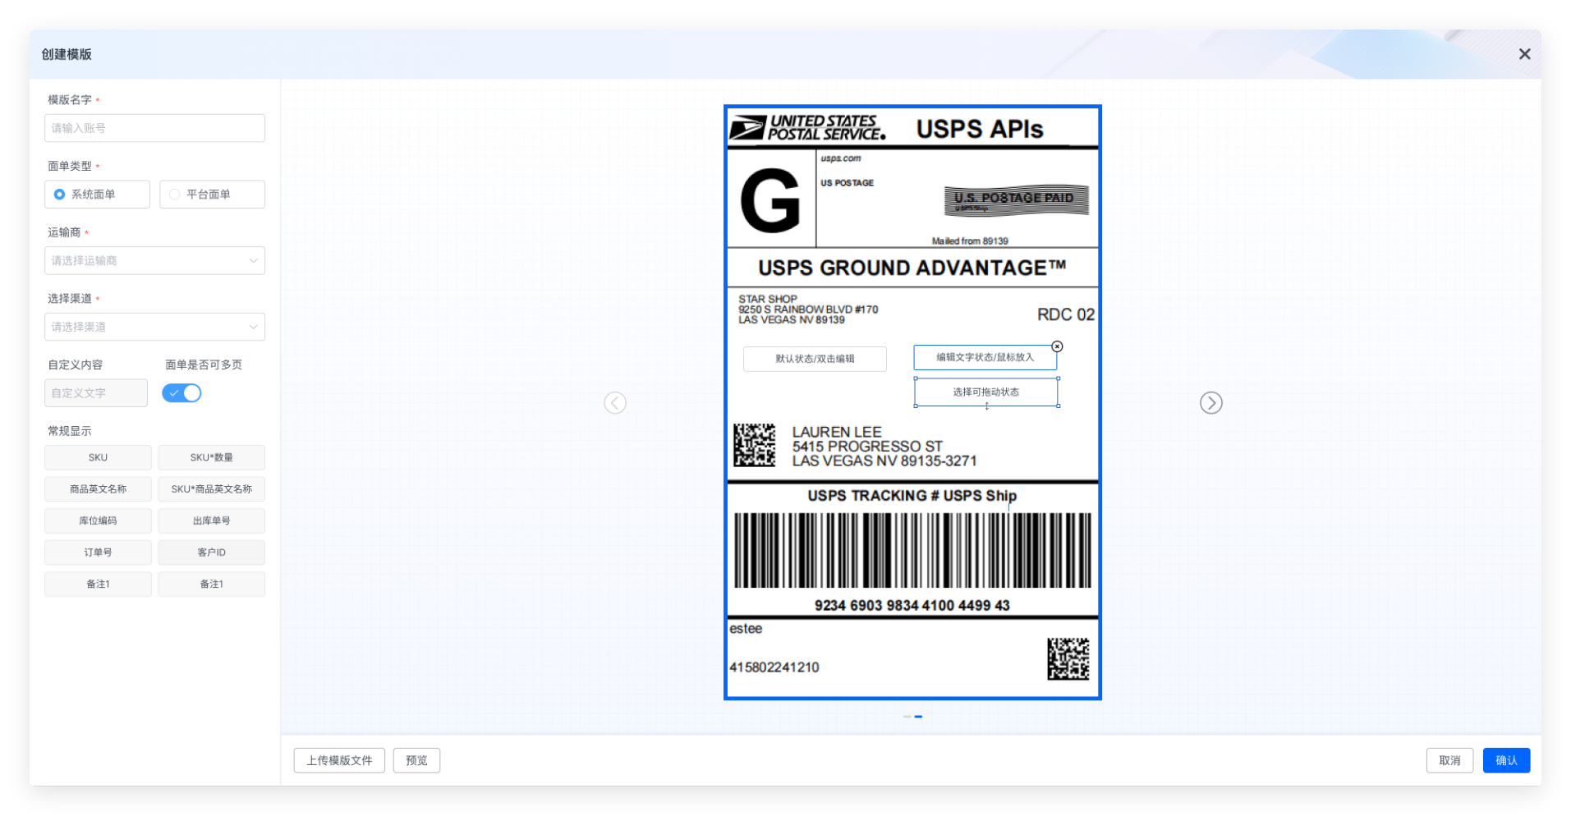Click the QR code at label bottom right
This screenshot has width=1571, height=816.
click(1068, 658)
